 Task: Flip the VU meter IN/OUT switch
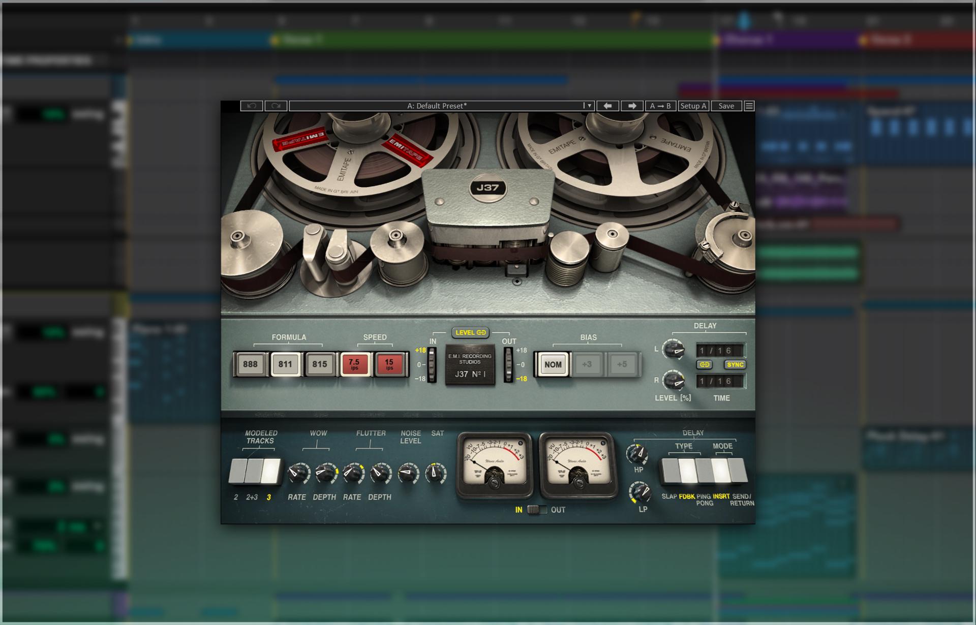537,510
